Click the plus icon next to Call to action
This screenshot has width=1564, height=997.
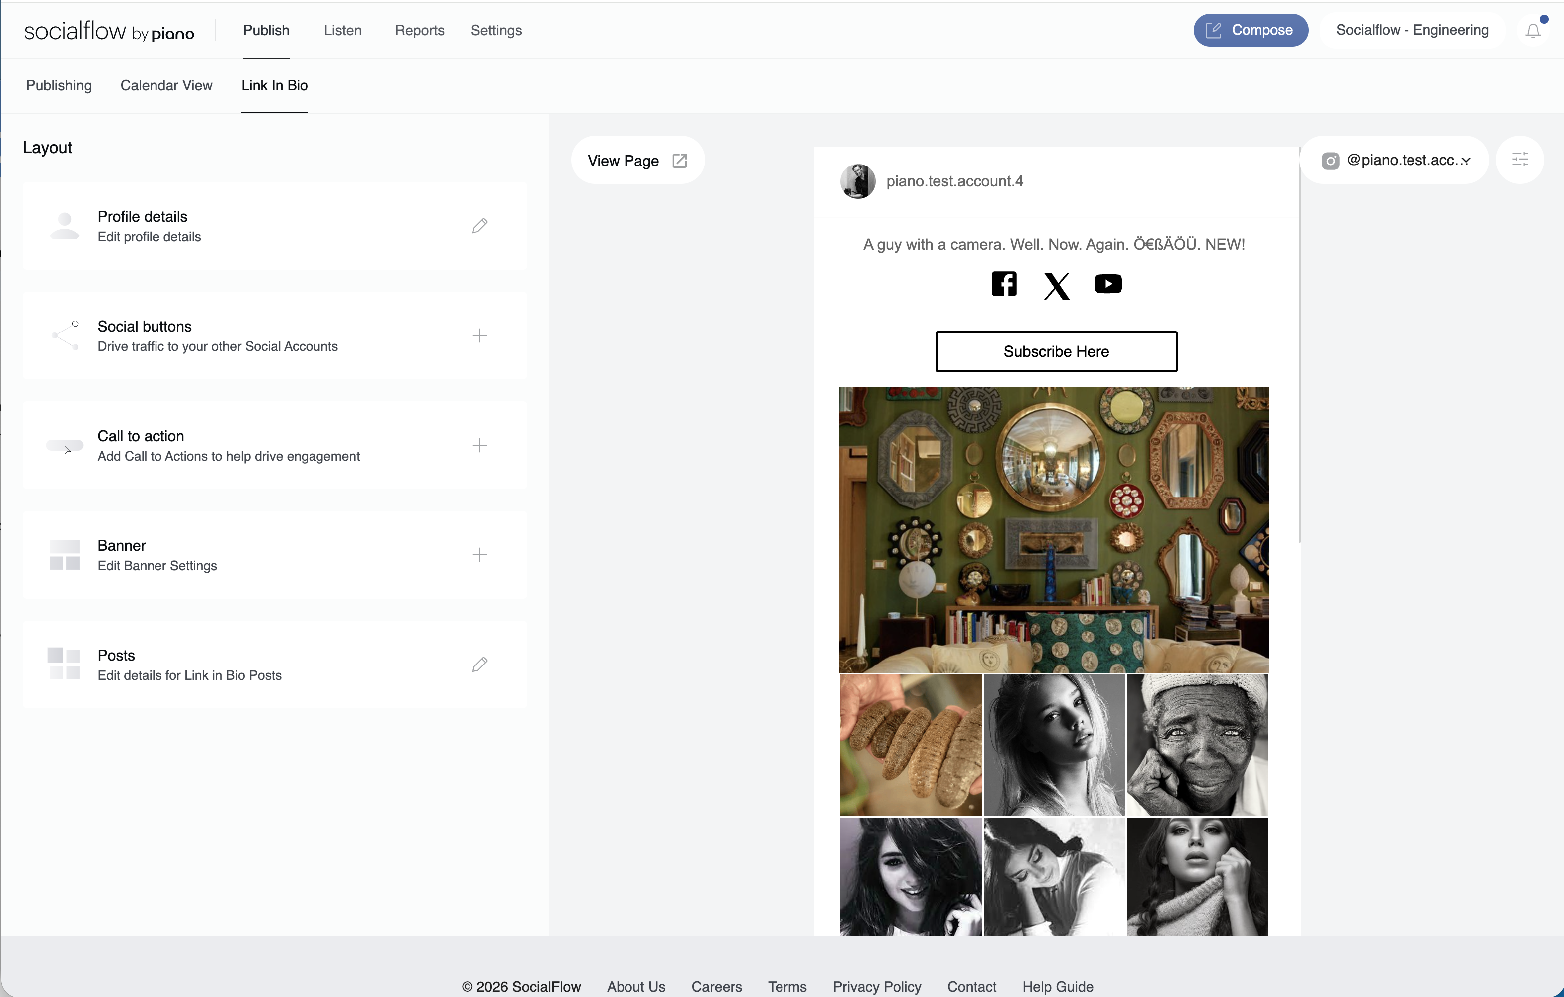coord(479,446)
